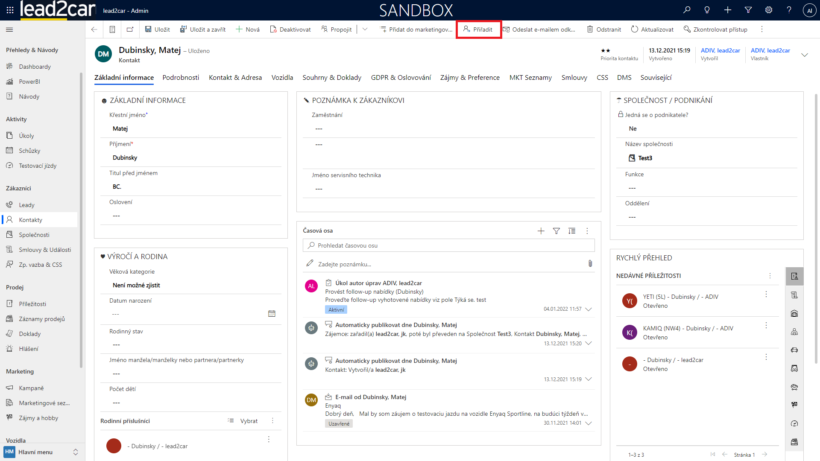Viewport: 820px width, 461px height.
Task: Click the timeline filter funnel icon
Action: coord(556,231)
